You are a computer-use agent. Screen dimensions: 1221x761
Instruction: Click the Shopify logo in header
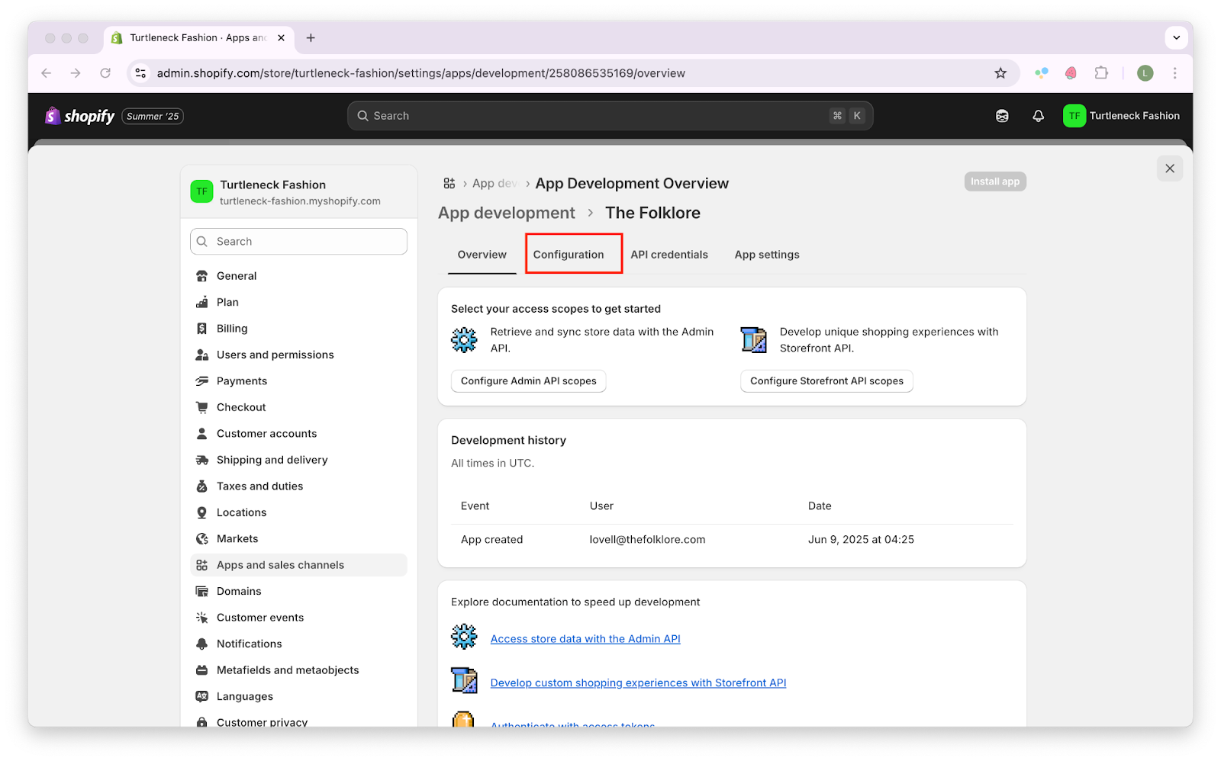80,116
